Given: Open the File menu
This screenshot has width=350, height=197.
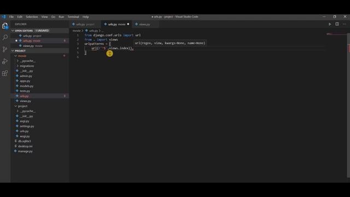Looking at the screenshot, I should pyautogui.click(x=11, y=17).
